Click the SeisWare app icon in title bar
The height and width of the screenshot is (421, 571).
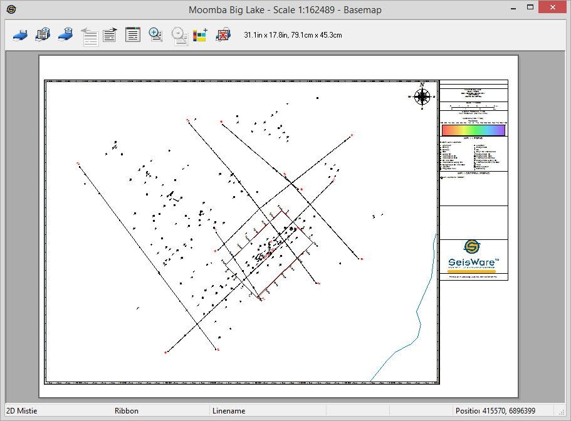11,9
